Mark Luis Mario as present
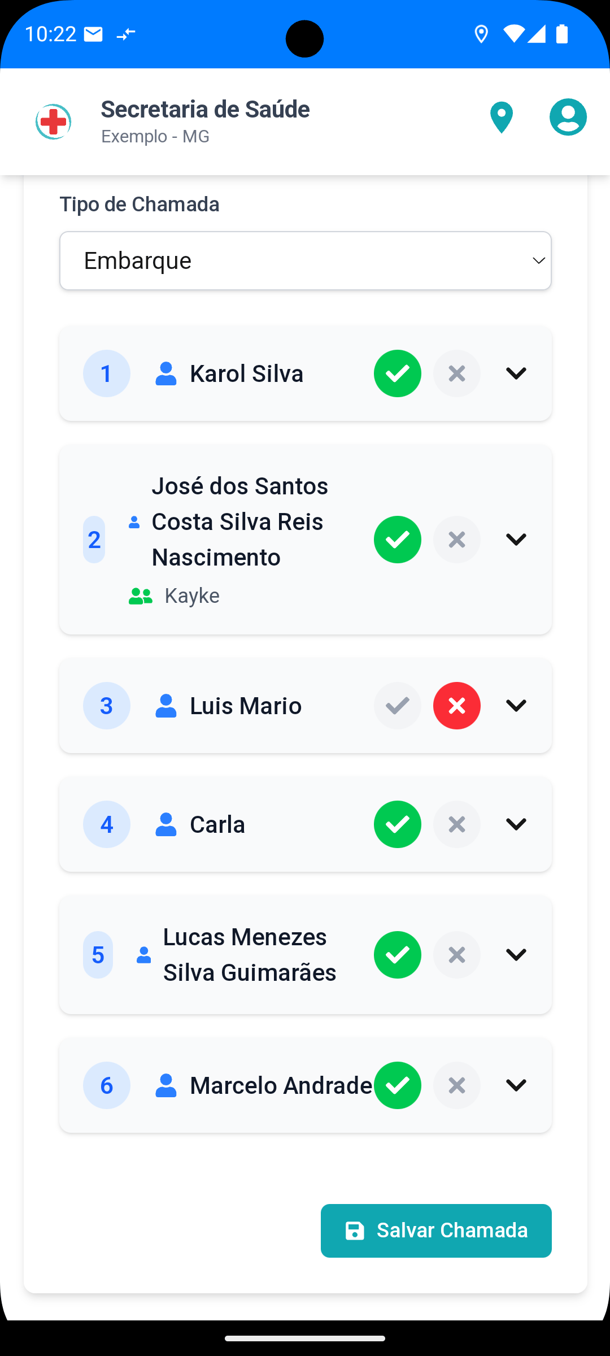This screenshot has height=1356, width=610. pos(398,706)
